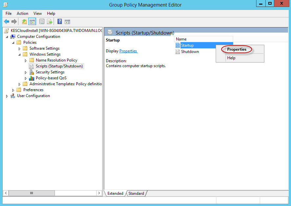Viewport: 291px width, 206px height.
Task: Click the Up one level toolbar icon
Action: [x=24, y=21]
